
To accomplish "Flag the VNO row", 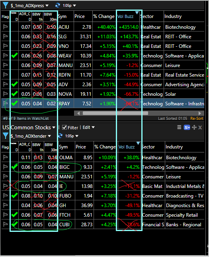I will 6,46.
